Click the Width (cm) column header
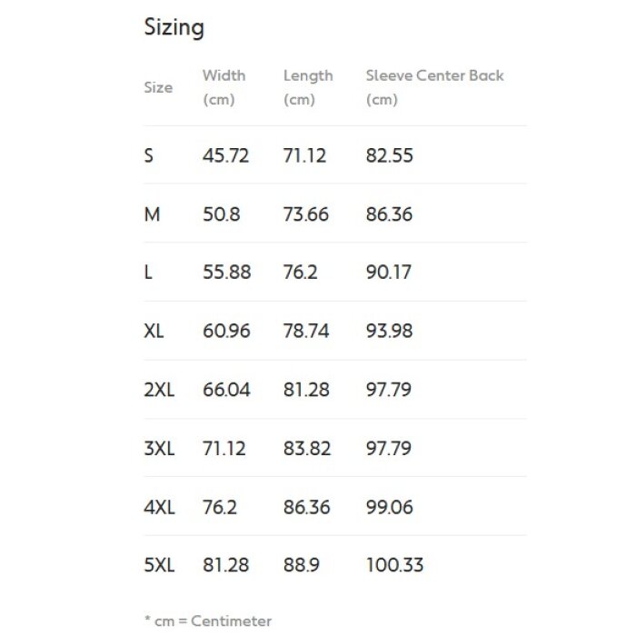 coord(224,87)
